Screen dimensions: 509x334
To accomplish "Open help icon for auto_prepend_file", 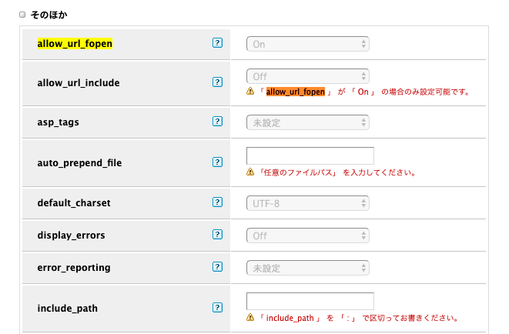I will [217, 162].
